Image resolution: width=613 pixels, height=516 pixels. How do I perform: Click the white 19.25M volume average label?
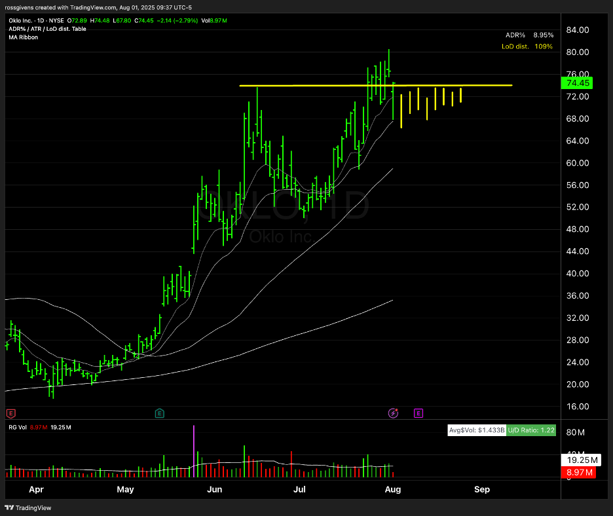578,460
